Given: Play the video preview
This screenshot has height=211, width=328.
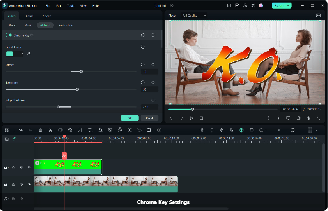Looking at the screenshot, I should (191, 118).
